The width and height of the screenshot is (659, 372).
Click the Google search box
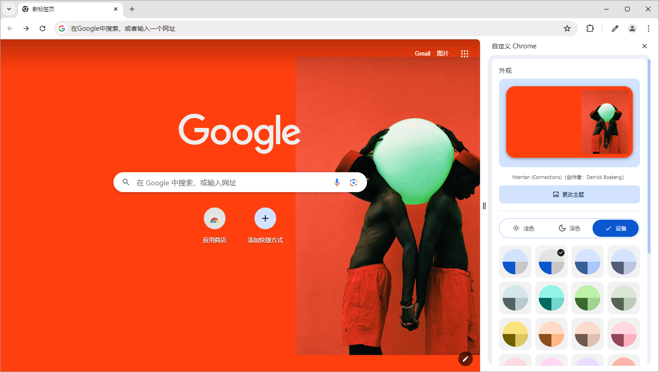[x=240, y=182]
